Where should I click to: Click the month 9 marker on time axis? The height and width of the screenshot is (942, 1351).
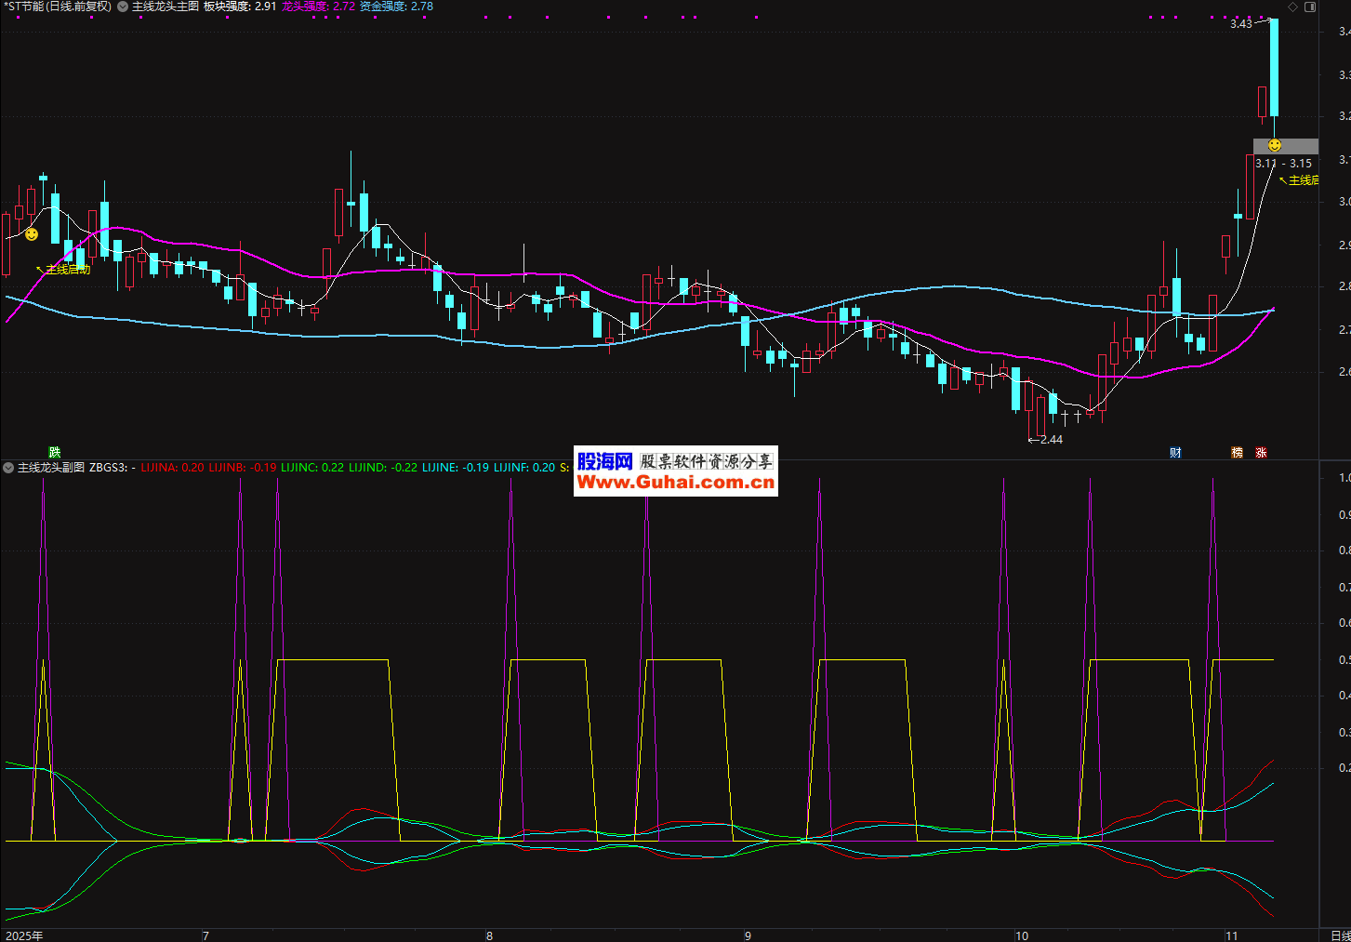tap(748, 935)
